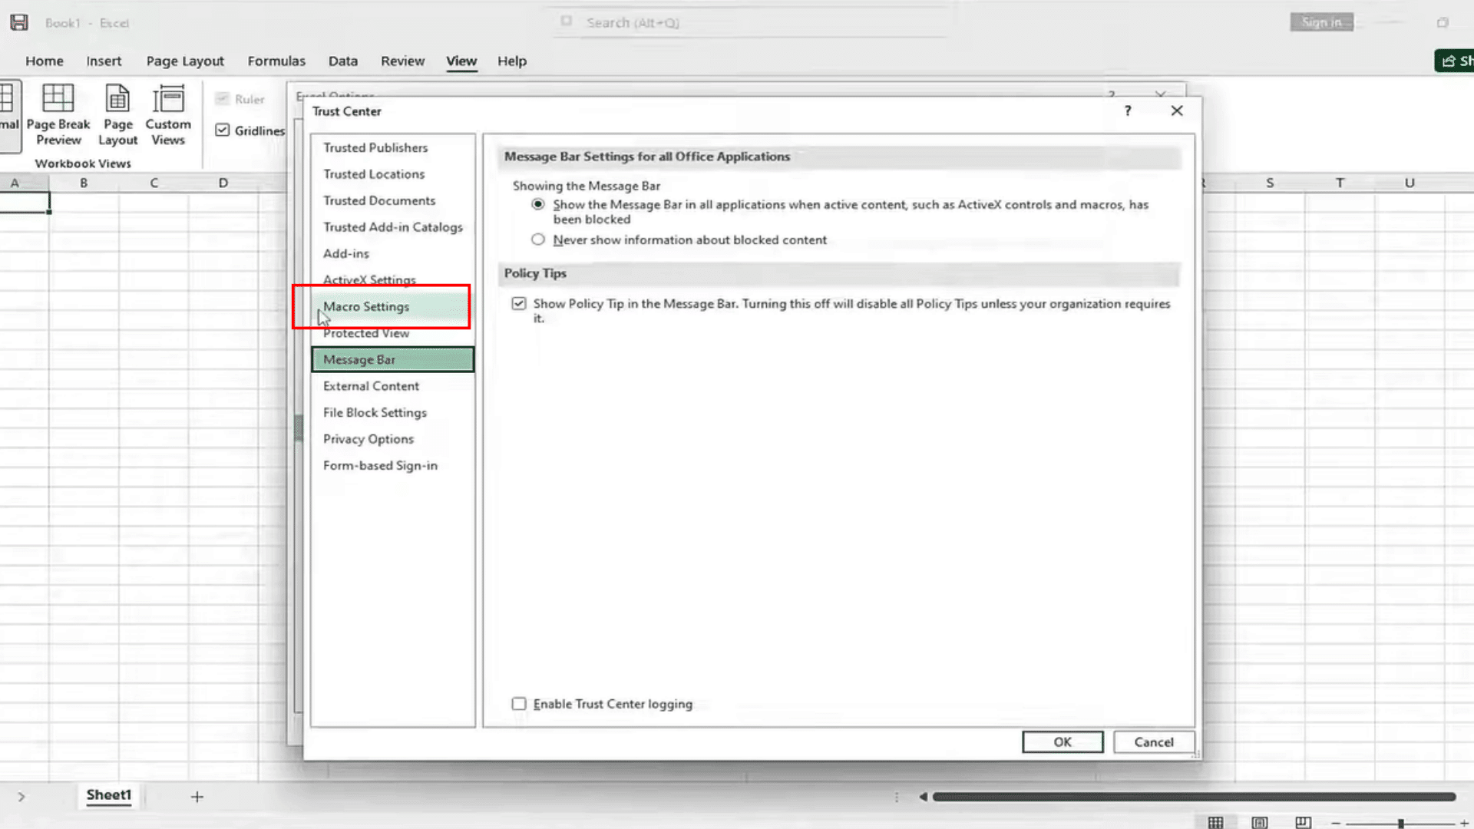Select column B header
1474x829 pixels.
click(84, 183)
